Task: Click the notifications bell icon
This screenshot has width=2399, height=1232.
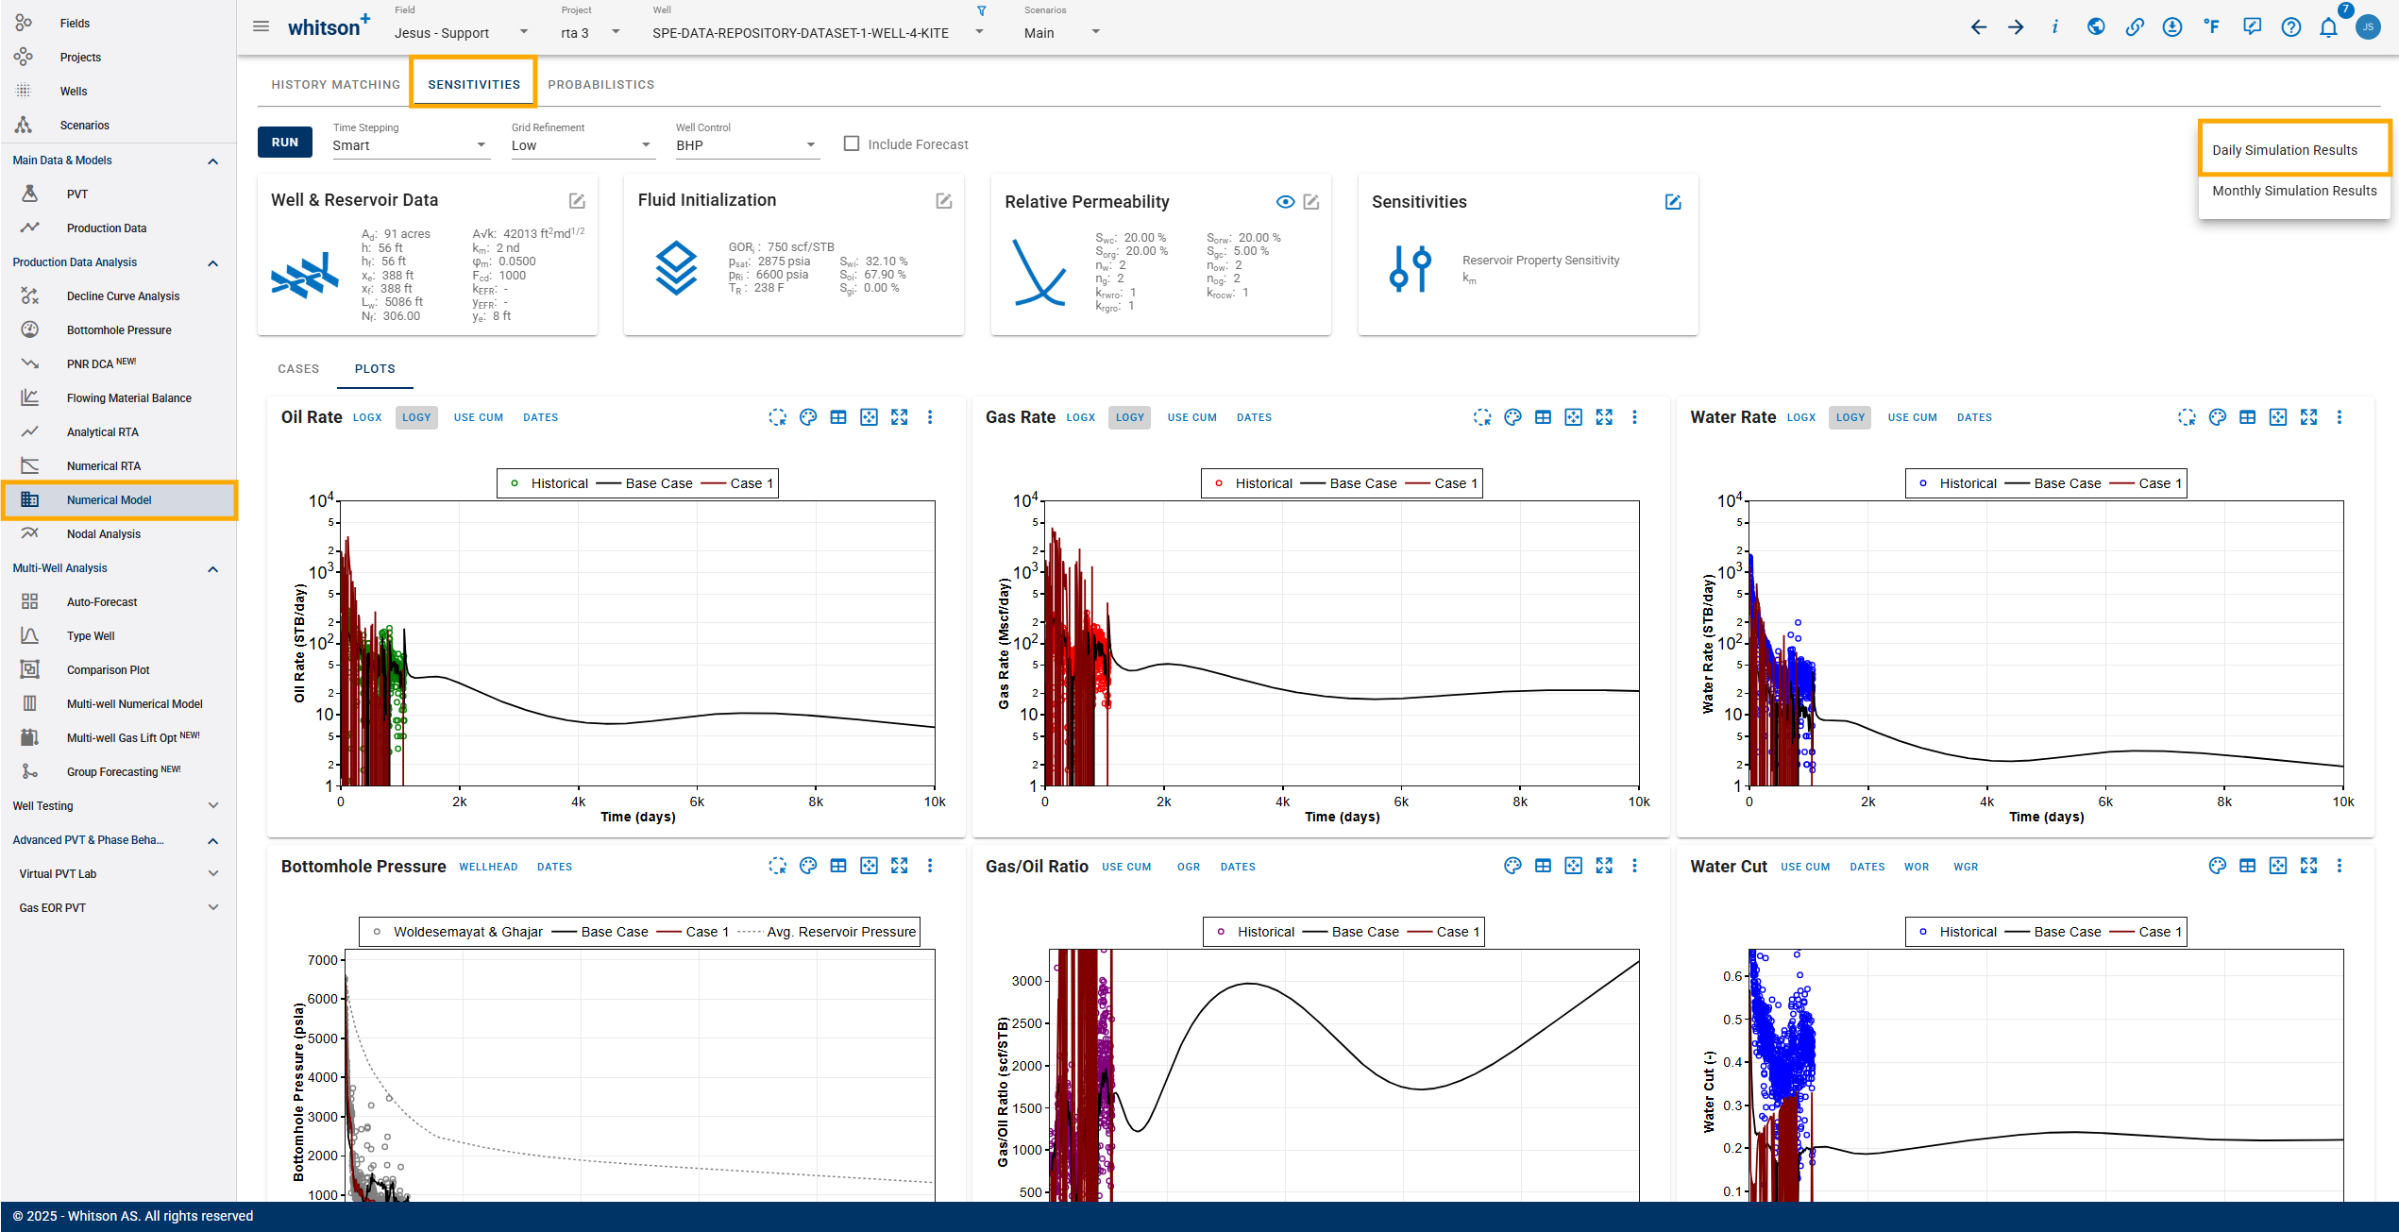Action: click(x=2328, y=27)
